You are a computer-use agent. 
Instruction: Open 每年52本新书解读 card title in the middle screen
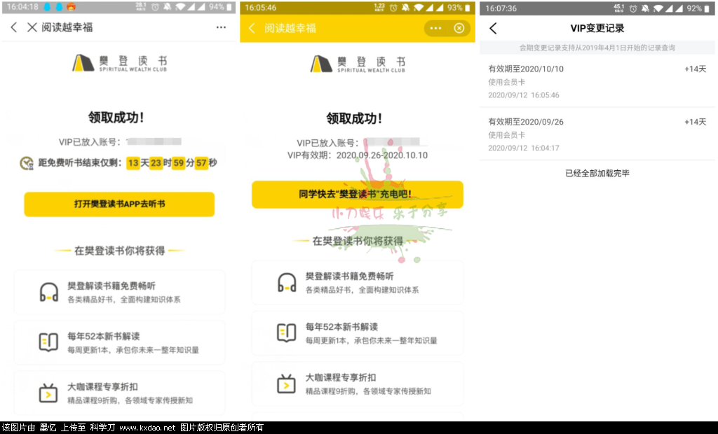pyautogui.click(x=341, y=326)
